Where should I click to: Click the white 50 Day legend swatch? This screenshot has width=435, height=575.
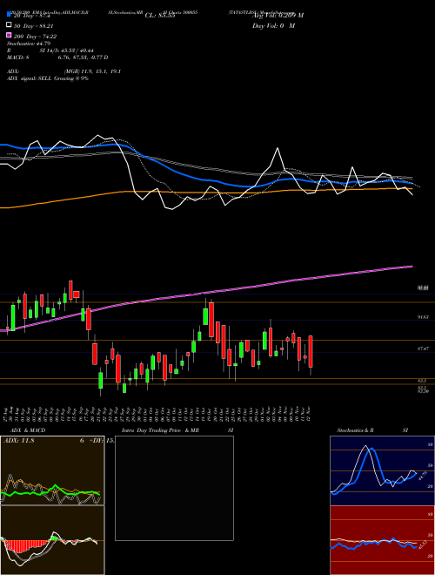pyautogui.click(x=9, y=25)
